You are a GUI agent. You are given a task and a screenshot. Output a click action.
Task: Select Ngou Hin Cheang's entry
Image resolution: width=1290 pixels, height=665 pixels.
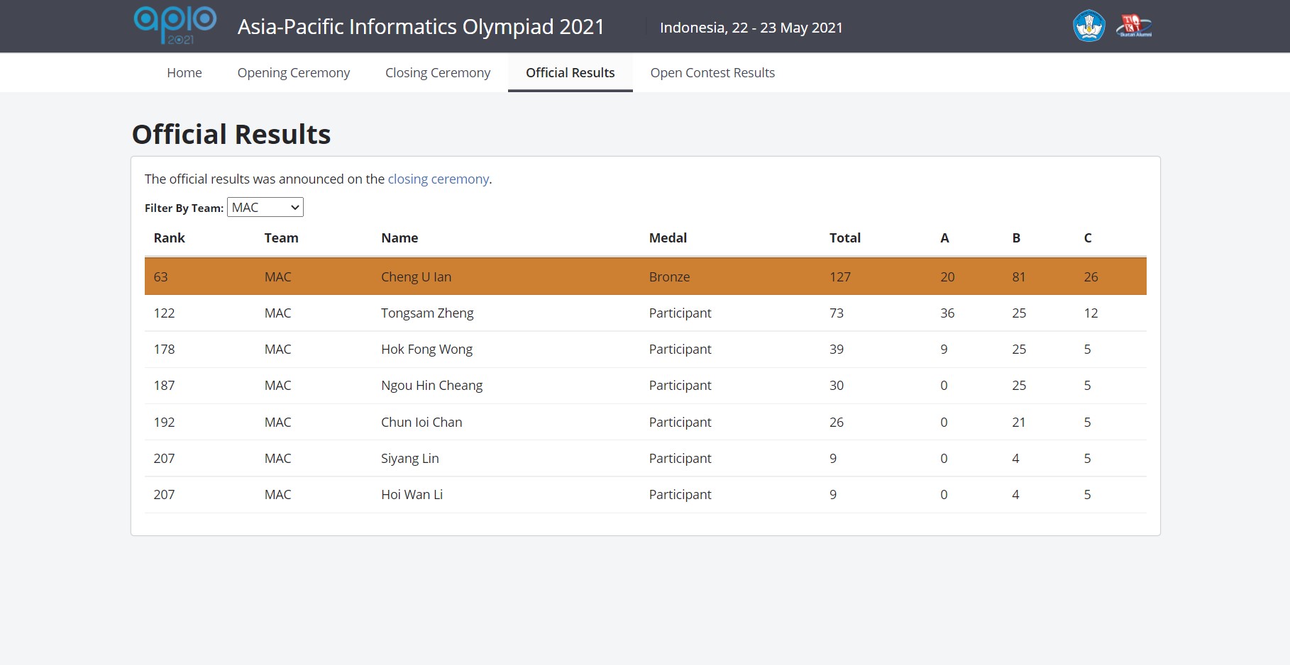click(431, 386)
